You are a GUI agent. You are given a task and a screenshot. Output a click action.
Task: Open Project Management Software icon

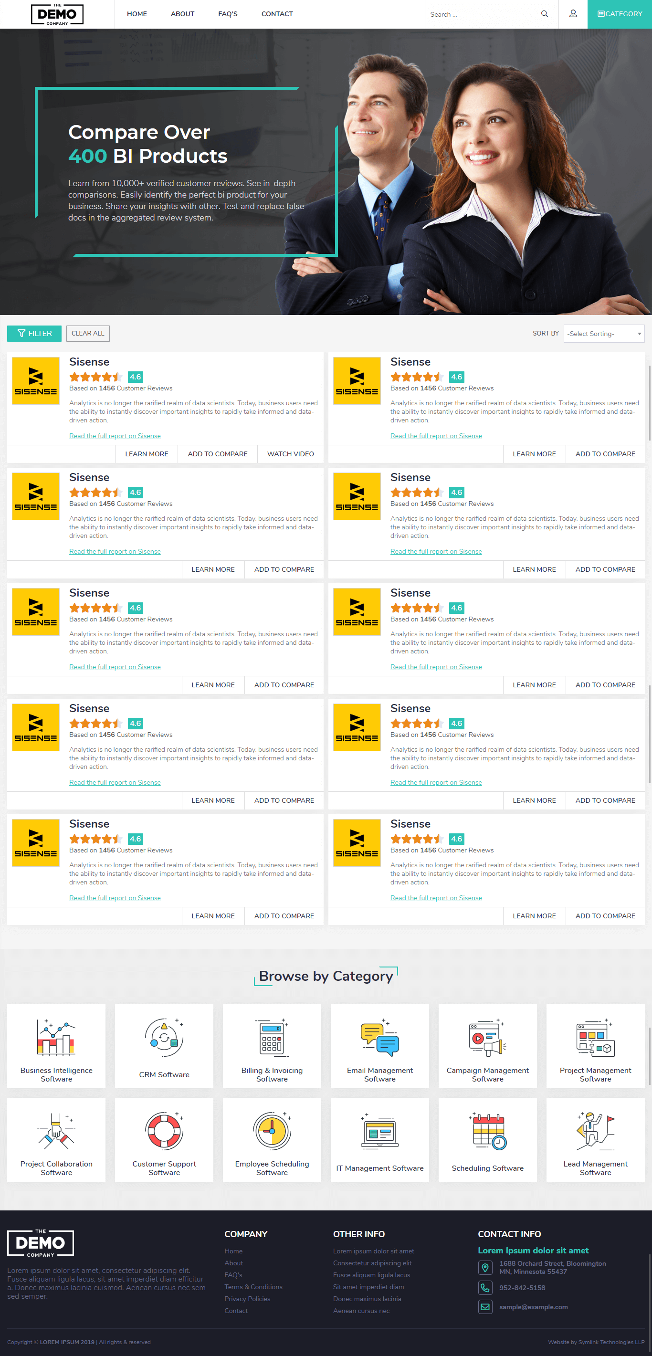coord(595,1037)
